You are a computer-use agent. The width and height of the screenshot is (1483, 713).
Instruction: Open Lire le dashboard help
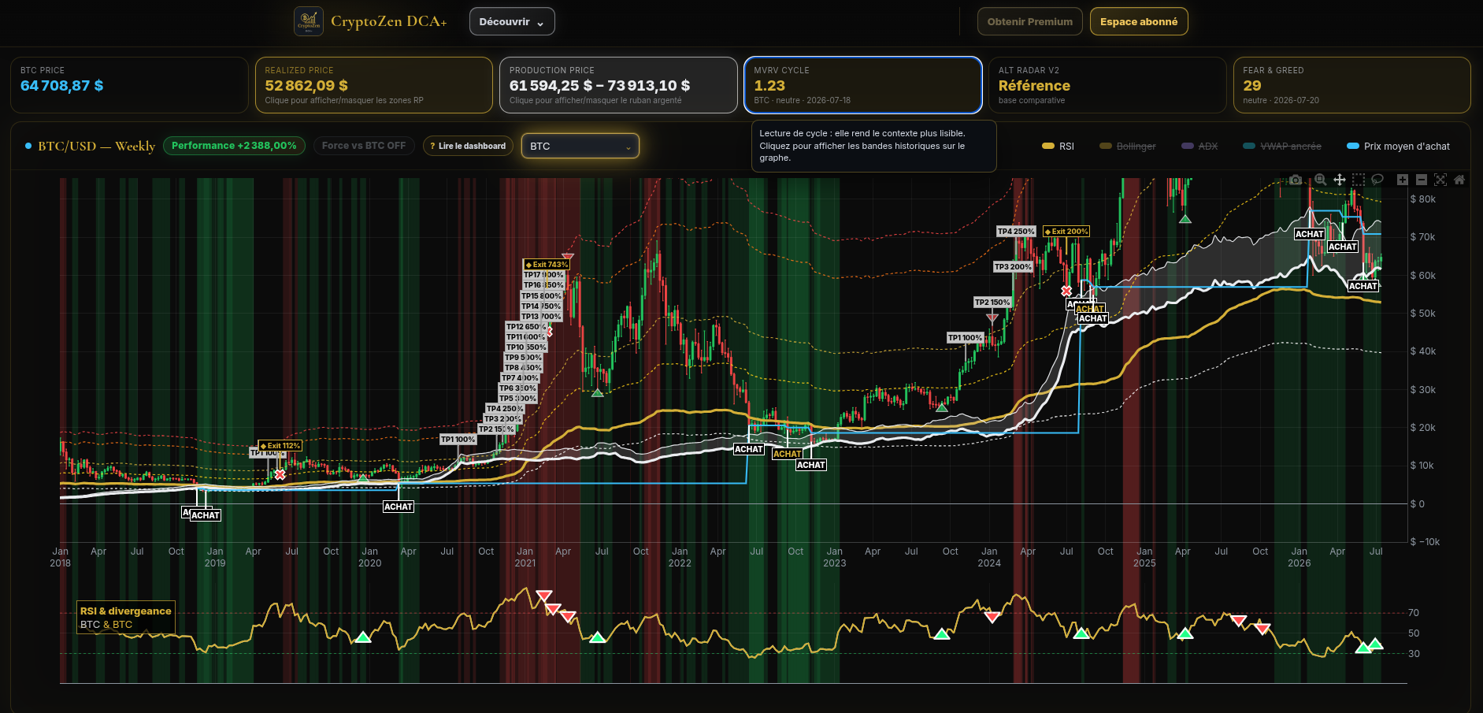pyautogui.click(x=469, y=146)
